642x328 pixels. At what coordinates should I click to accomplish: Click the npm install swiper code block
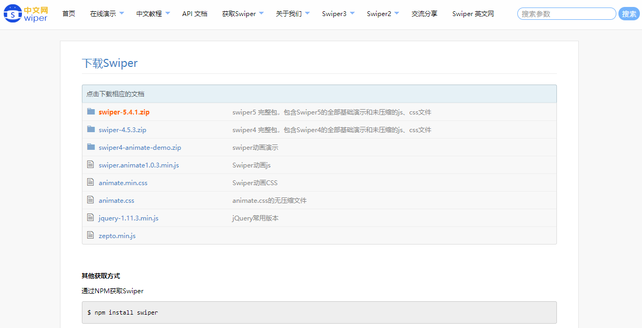[x=319, y=312]
